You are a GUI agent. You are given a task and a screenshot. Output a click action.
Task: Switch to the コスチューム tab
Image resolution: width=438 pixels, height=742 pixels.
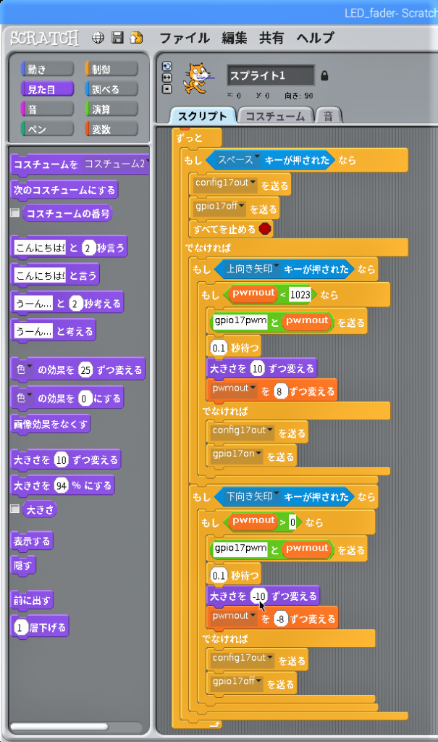tap(275, 116)
